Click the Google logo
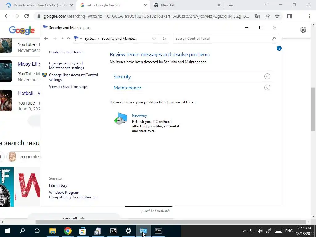The height and width of the screenshot is (237, 316). click(22, 30)
